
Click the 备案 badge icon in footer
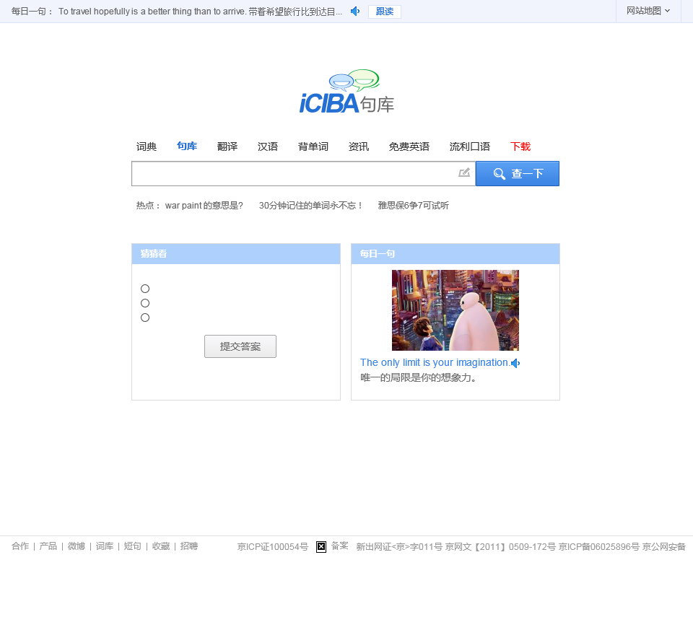click(321, 547)
